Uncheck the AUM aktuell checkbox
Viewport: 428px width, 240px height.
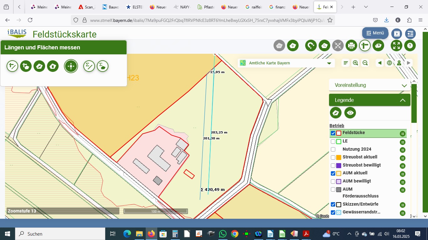click(333, 173)
